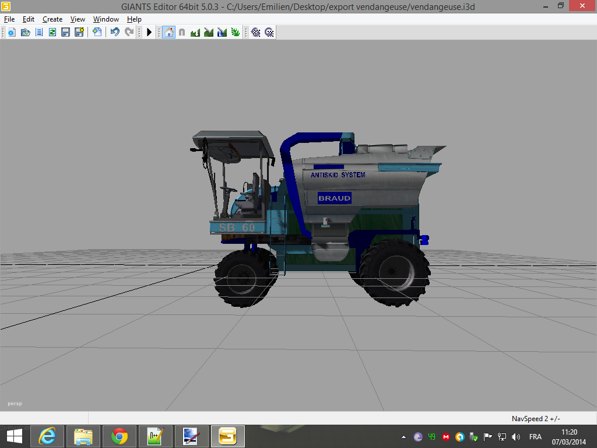This screenshot has height=448, width=597.
Task: Click the safely remove hardware tray icon
Action: point(473,437)
